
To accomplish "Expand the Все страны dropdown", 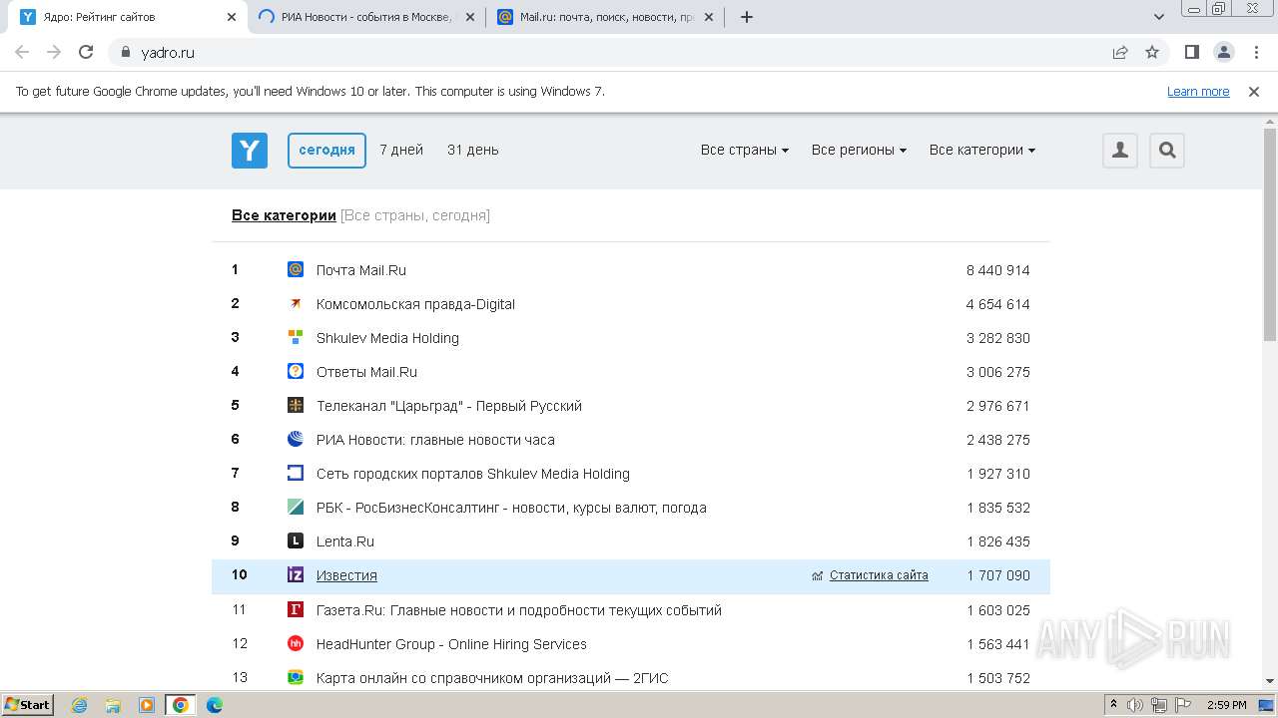I will tap(745, 150).
